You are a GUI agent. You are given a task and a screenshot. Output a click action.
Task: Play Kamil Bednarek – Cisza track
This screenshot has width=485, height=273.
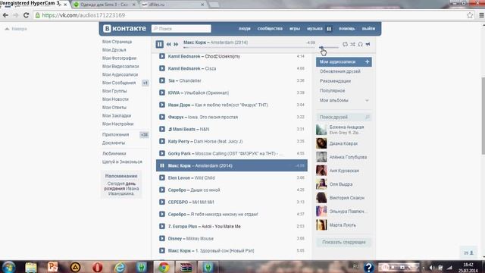pos(161,68)
